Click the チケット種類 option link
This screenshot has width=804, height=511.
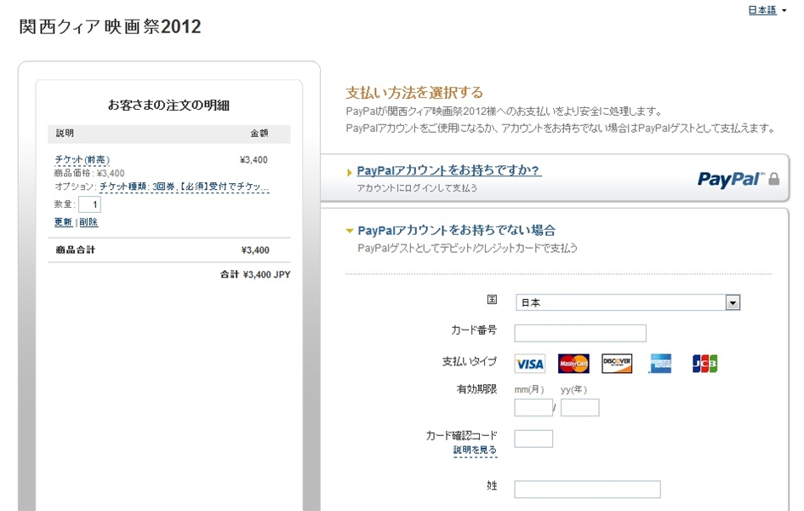coord(184,187)
